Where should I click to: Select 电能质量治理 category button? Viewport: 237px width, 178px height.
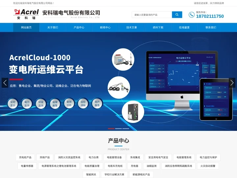92,166
